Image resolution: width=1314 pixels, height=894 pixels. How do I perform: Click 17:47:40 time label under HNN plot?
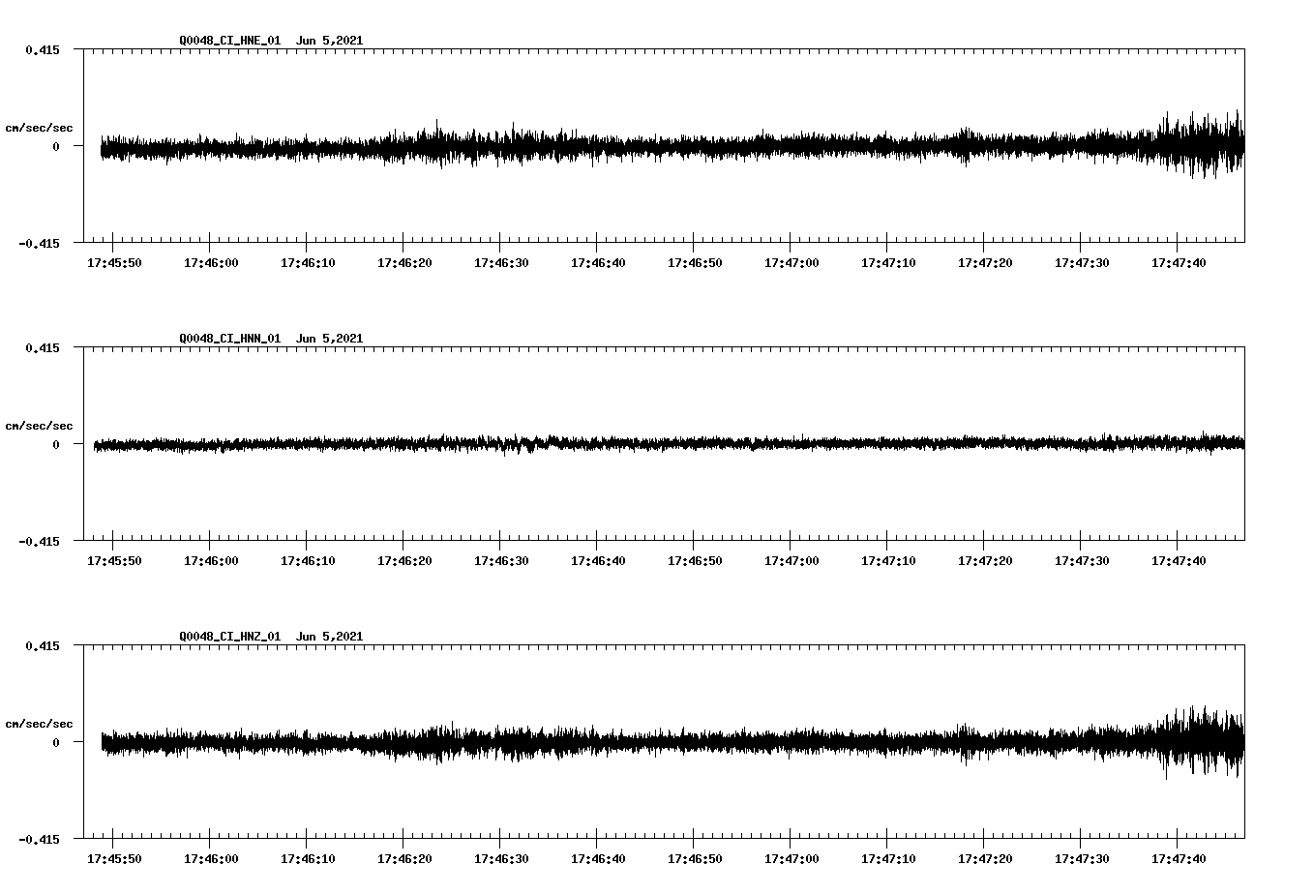(1179, 561)
